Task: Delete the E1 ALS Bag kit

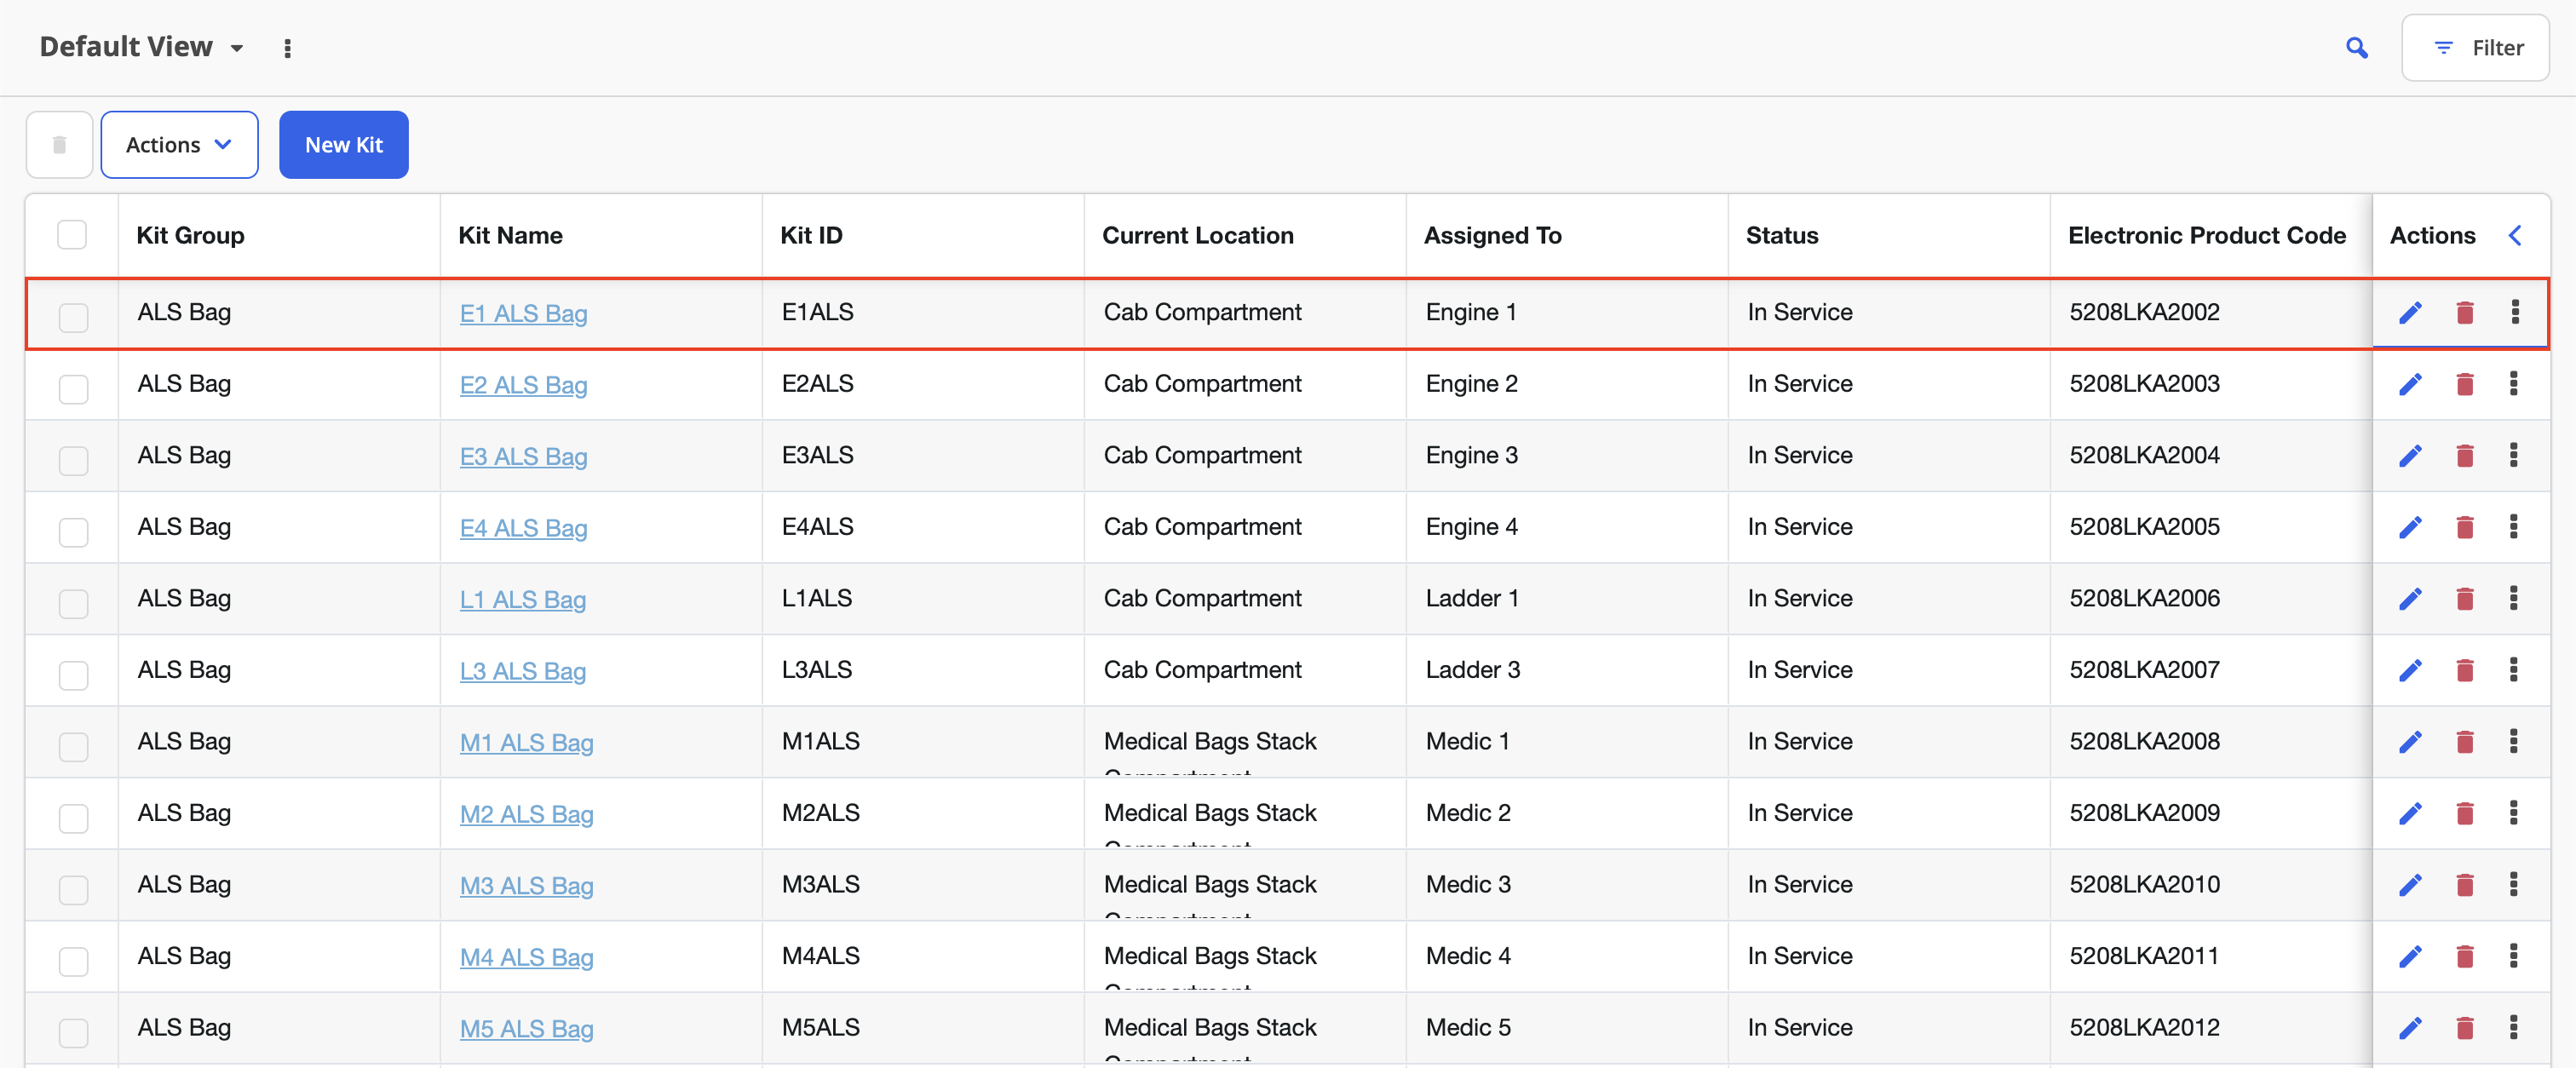Action: click(x=2464, y=313)
